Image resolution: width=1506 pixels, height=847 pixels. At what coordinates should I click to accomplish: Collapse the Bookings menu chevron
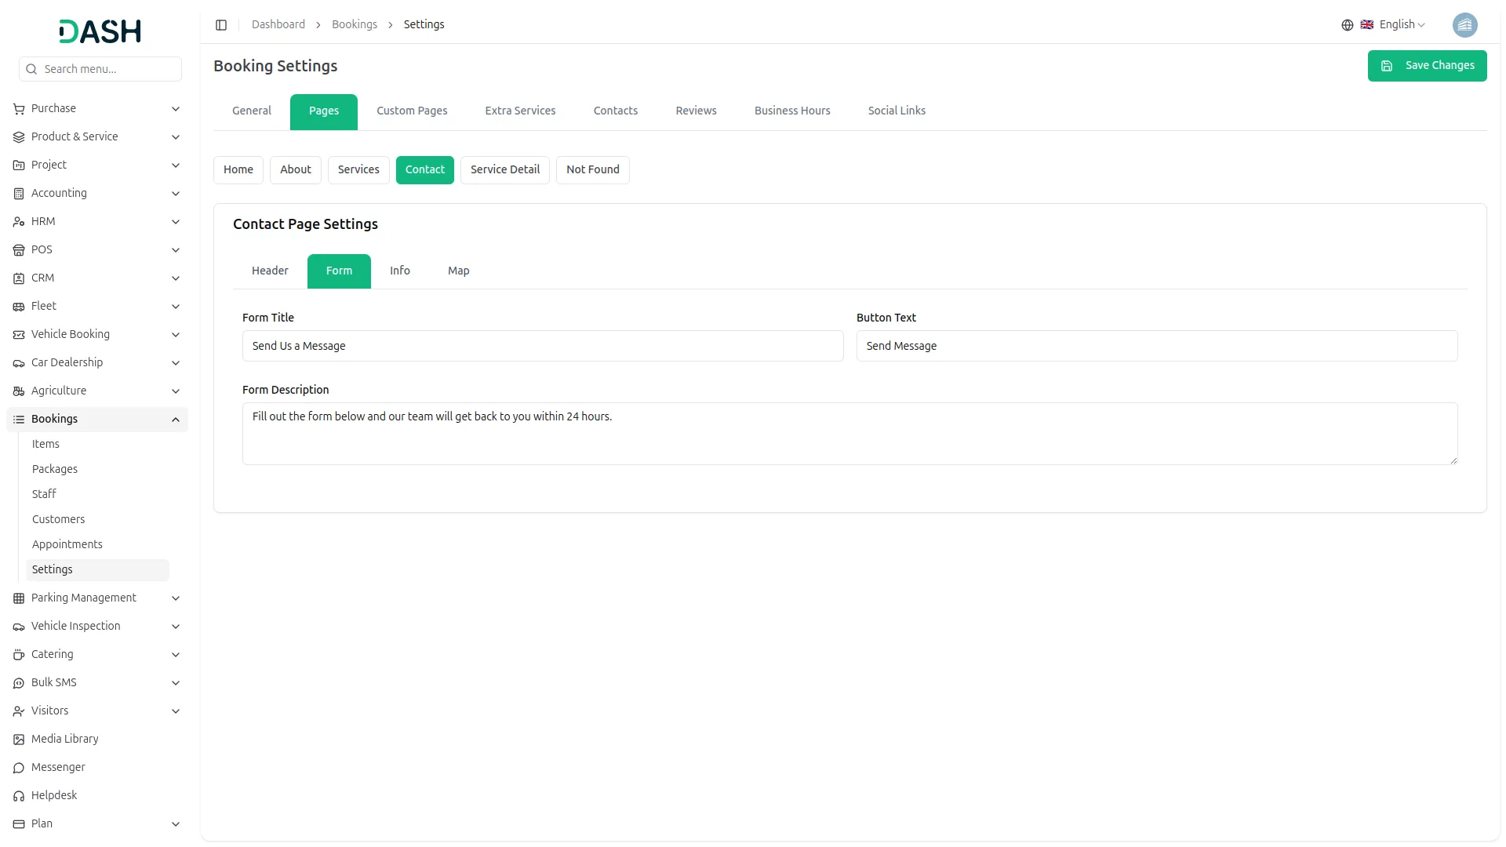click(x=176, y=420)
